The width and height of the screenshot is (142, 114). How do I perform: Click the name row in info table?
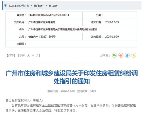71,29
